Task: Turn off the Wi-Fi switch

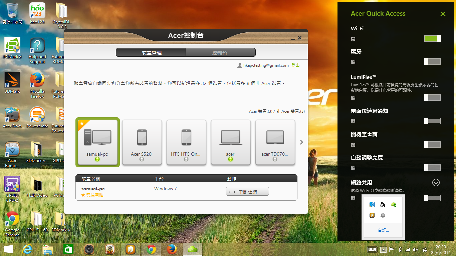Action: 432,38
